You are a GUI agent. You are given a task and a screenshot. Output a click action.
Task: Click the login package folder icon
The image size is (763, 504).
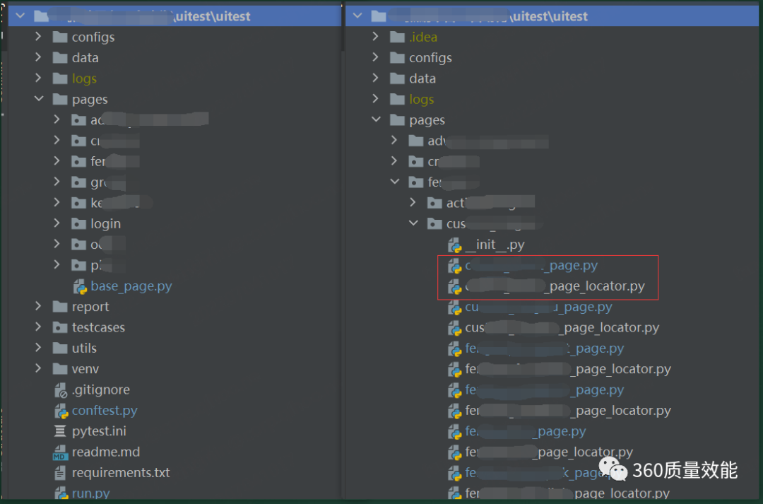pos(79,223)
